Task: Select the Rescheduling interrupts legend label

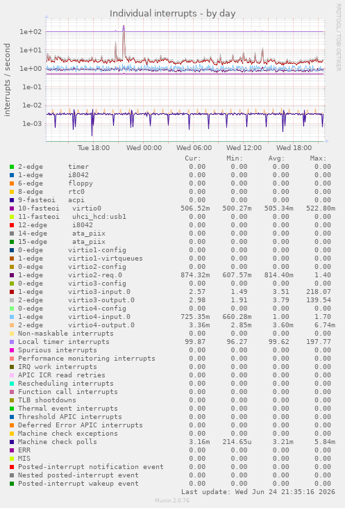Action: (x=66, y=384)
